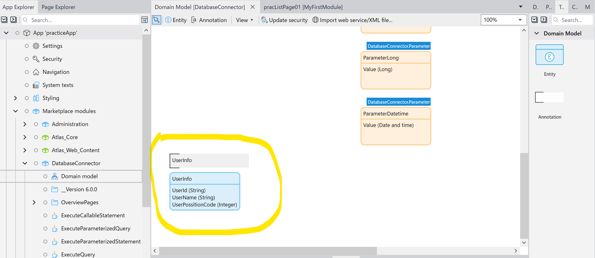Select the UserInfo annotation box

pyautogui.click(x=209, y=161)
